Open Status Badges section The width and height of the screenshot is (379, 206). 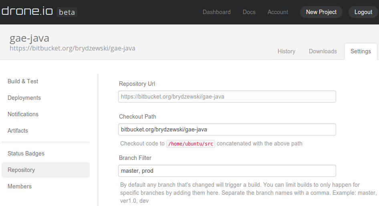pos(26,153)
